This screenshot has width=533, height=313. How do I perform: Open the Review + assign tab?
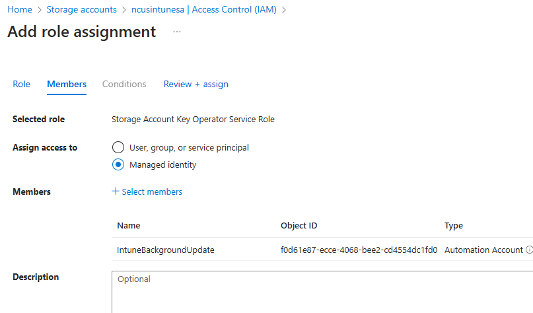[195, 84]
